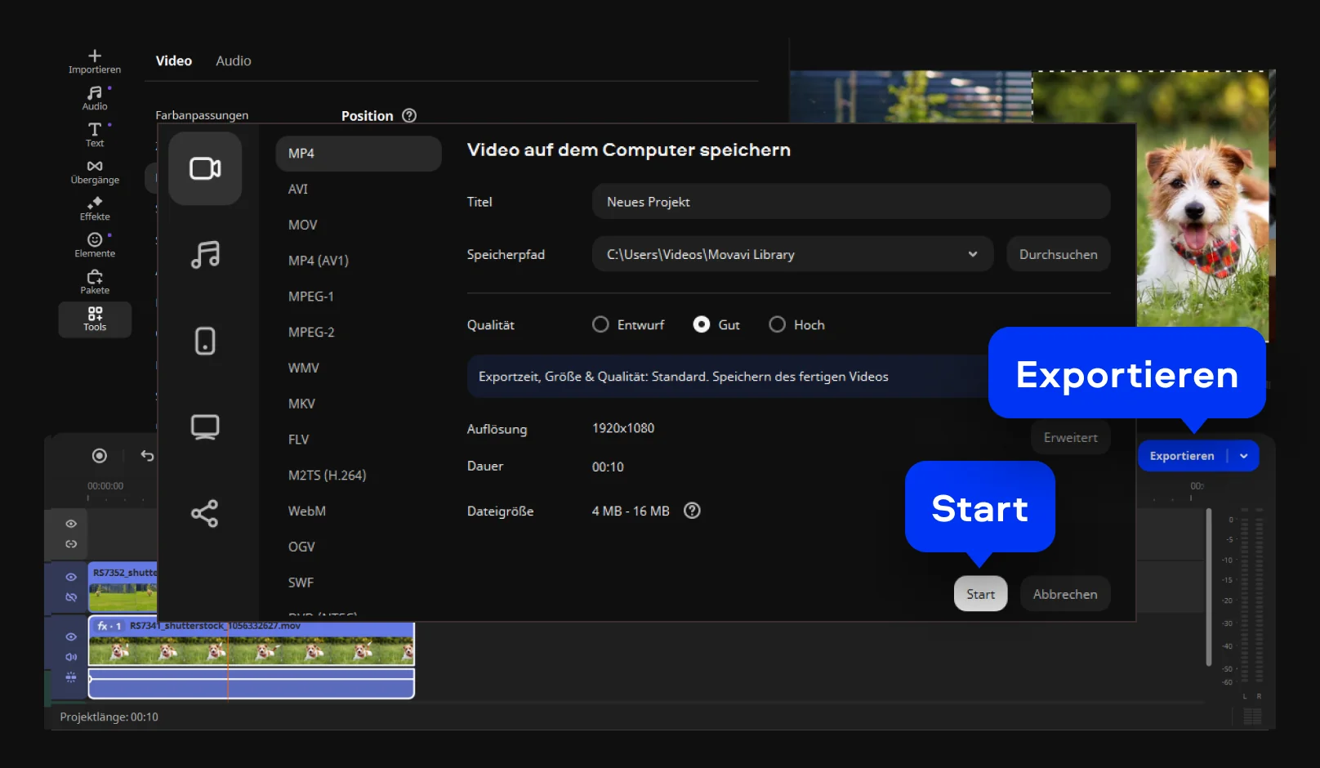Screen dimensions: 1320x768
Task: Open the Pakete panel
Action: pos(95,282)
